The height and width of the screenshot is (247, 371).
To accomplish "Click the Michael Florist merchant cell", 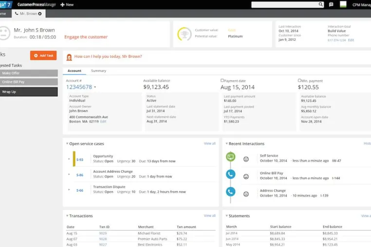I will click(x=149, y=233).
